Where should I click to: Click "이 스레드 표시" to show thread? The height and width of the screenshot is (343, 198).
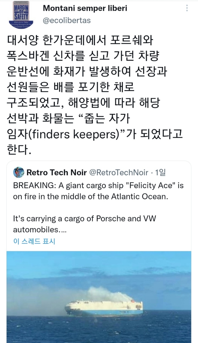pyautogui.click(x=34, y=241)
